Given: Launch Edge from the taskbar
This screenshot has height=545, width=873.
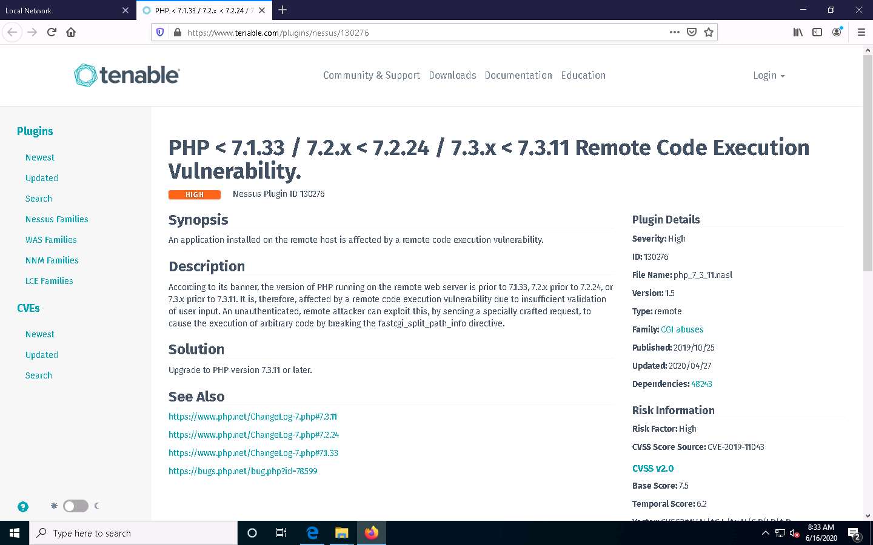Looking at the screenshot, I should click(x=312, y=533).
